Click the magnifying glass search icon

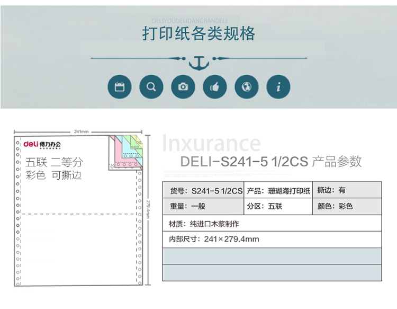coord(151,86)
